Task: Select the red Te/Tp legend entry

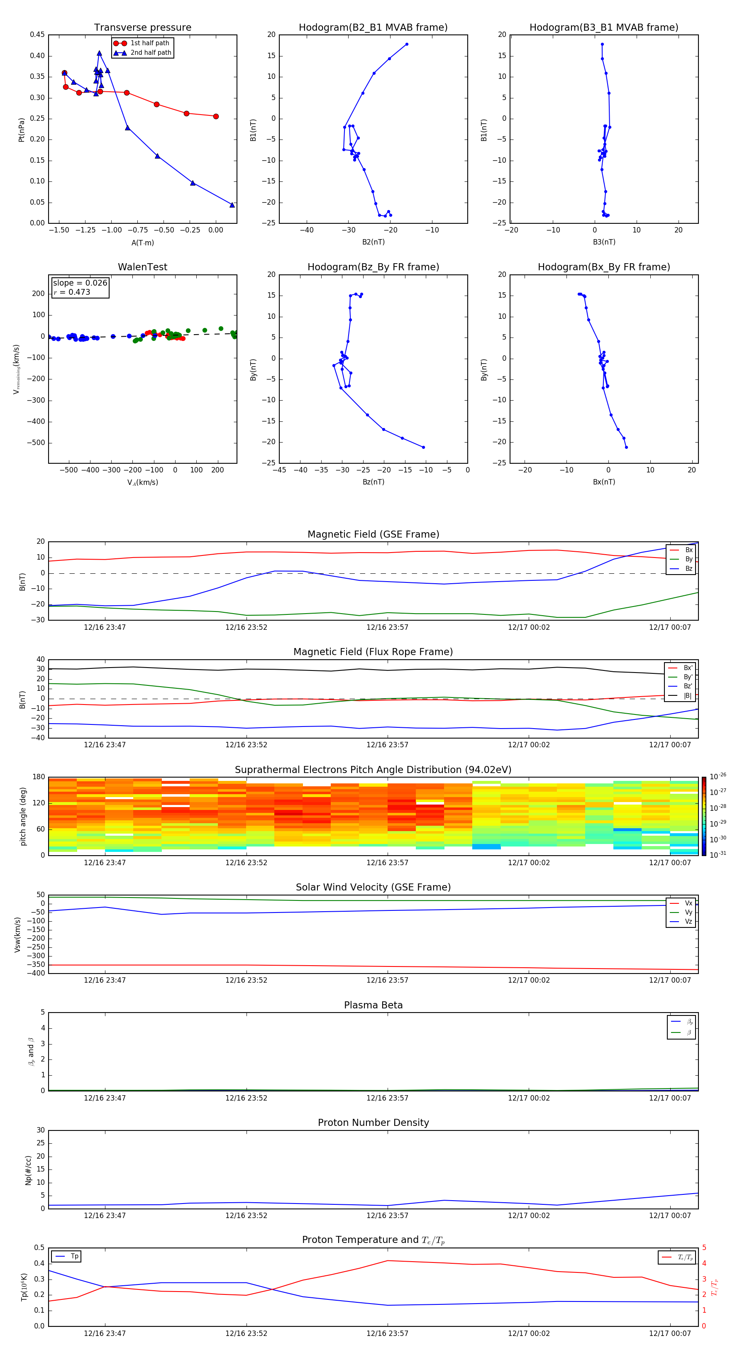Action: pos(677,1257)
